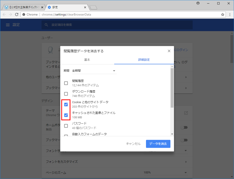Open the 期間 全期間 dropdown
Image resolution: width=234 pixels, height=179 pixels.
[94, 71]
